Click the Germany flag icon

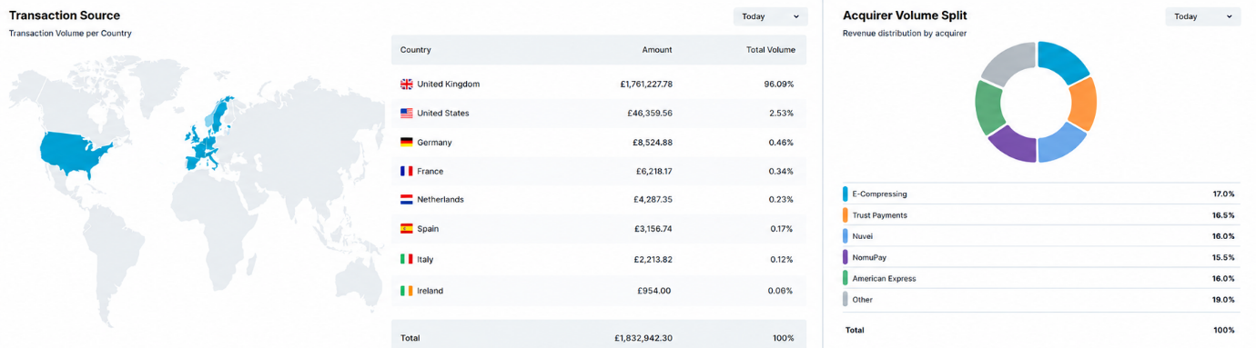point(407,143)
